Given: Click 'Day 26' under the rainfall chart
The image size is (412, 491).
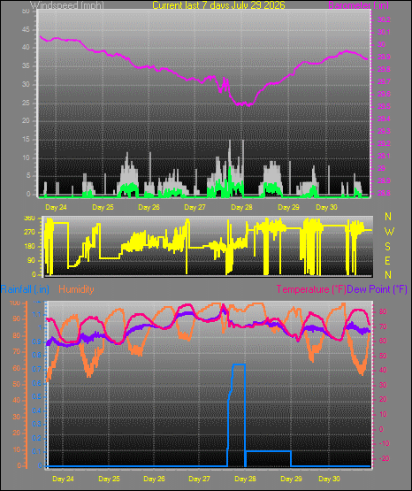Looking at the screenshot, I should (x=154, y=479).
